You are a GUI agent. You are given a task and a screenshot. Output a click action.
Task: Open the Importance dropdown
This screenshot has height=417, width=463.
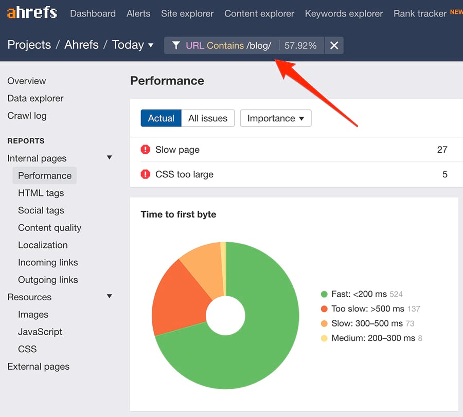275,118
